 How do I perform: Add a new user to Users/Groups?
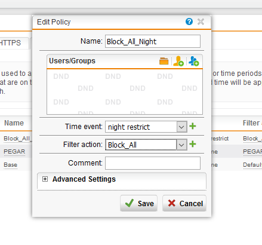pos(178,61)
